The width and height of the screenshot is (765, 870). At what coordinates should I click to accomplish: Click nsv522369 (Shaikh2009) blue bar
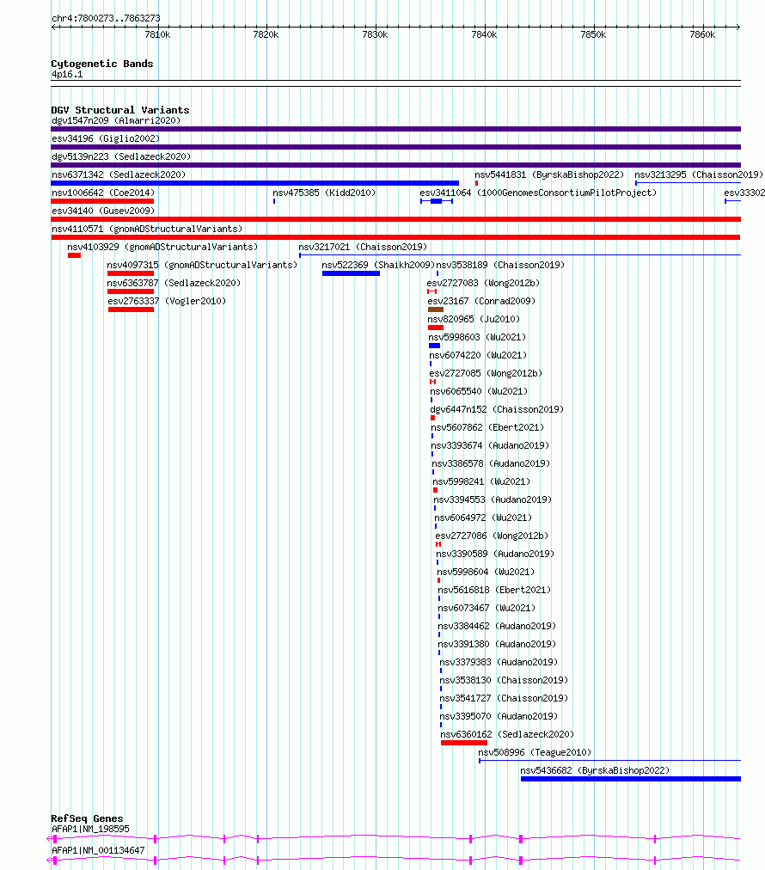[x=351, y=273]
